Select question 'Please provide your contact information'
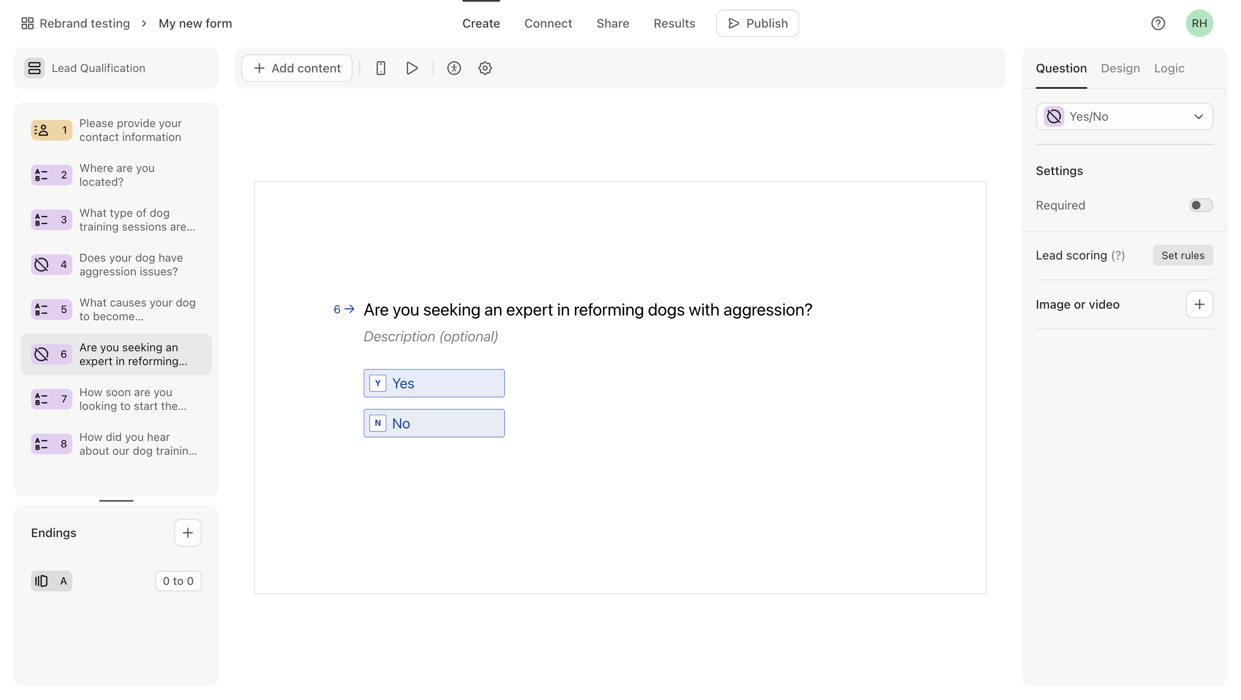 tap(116, 130)
